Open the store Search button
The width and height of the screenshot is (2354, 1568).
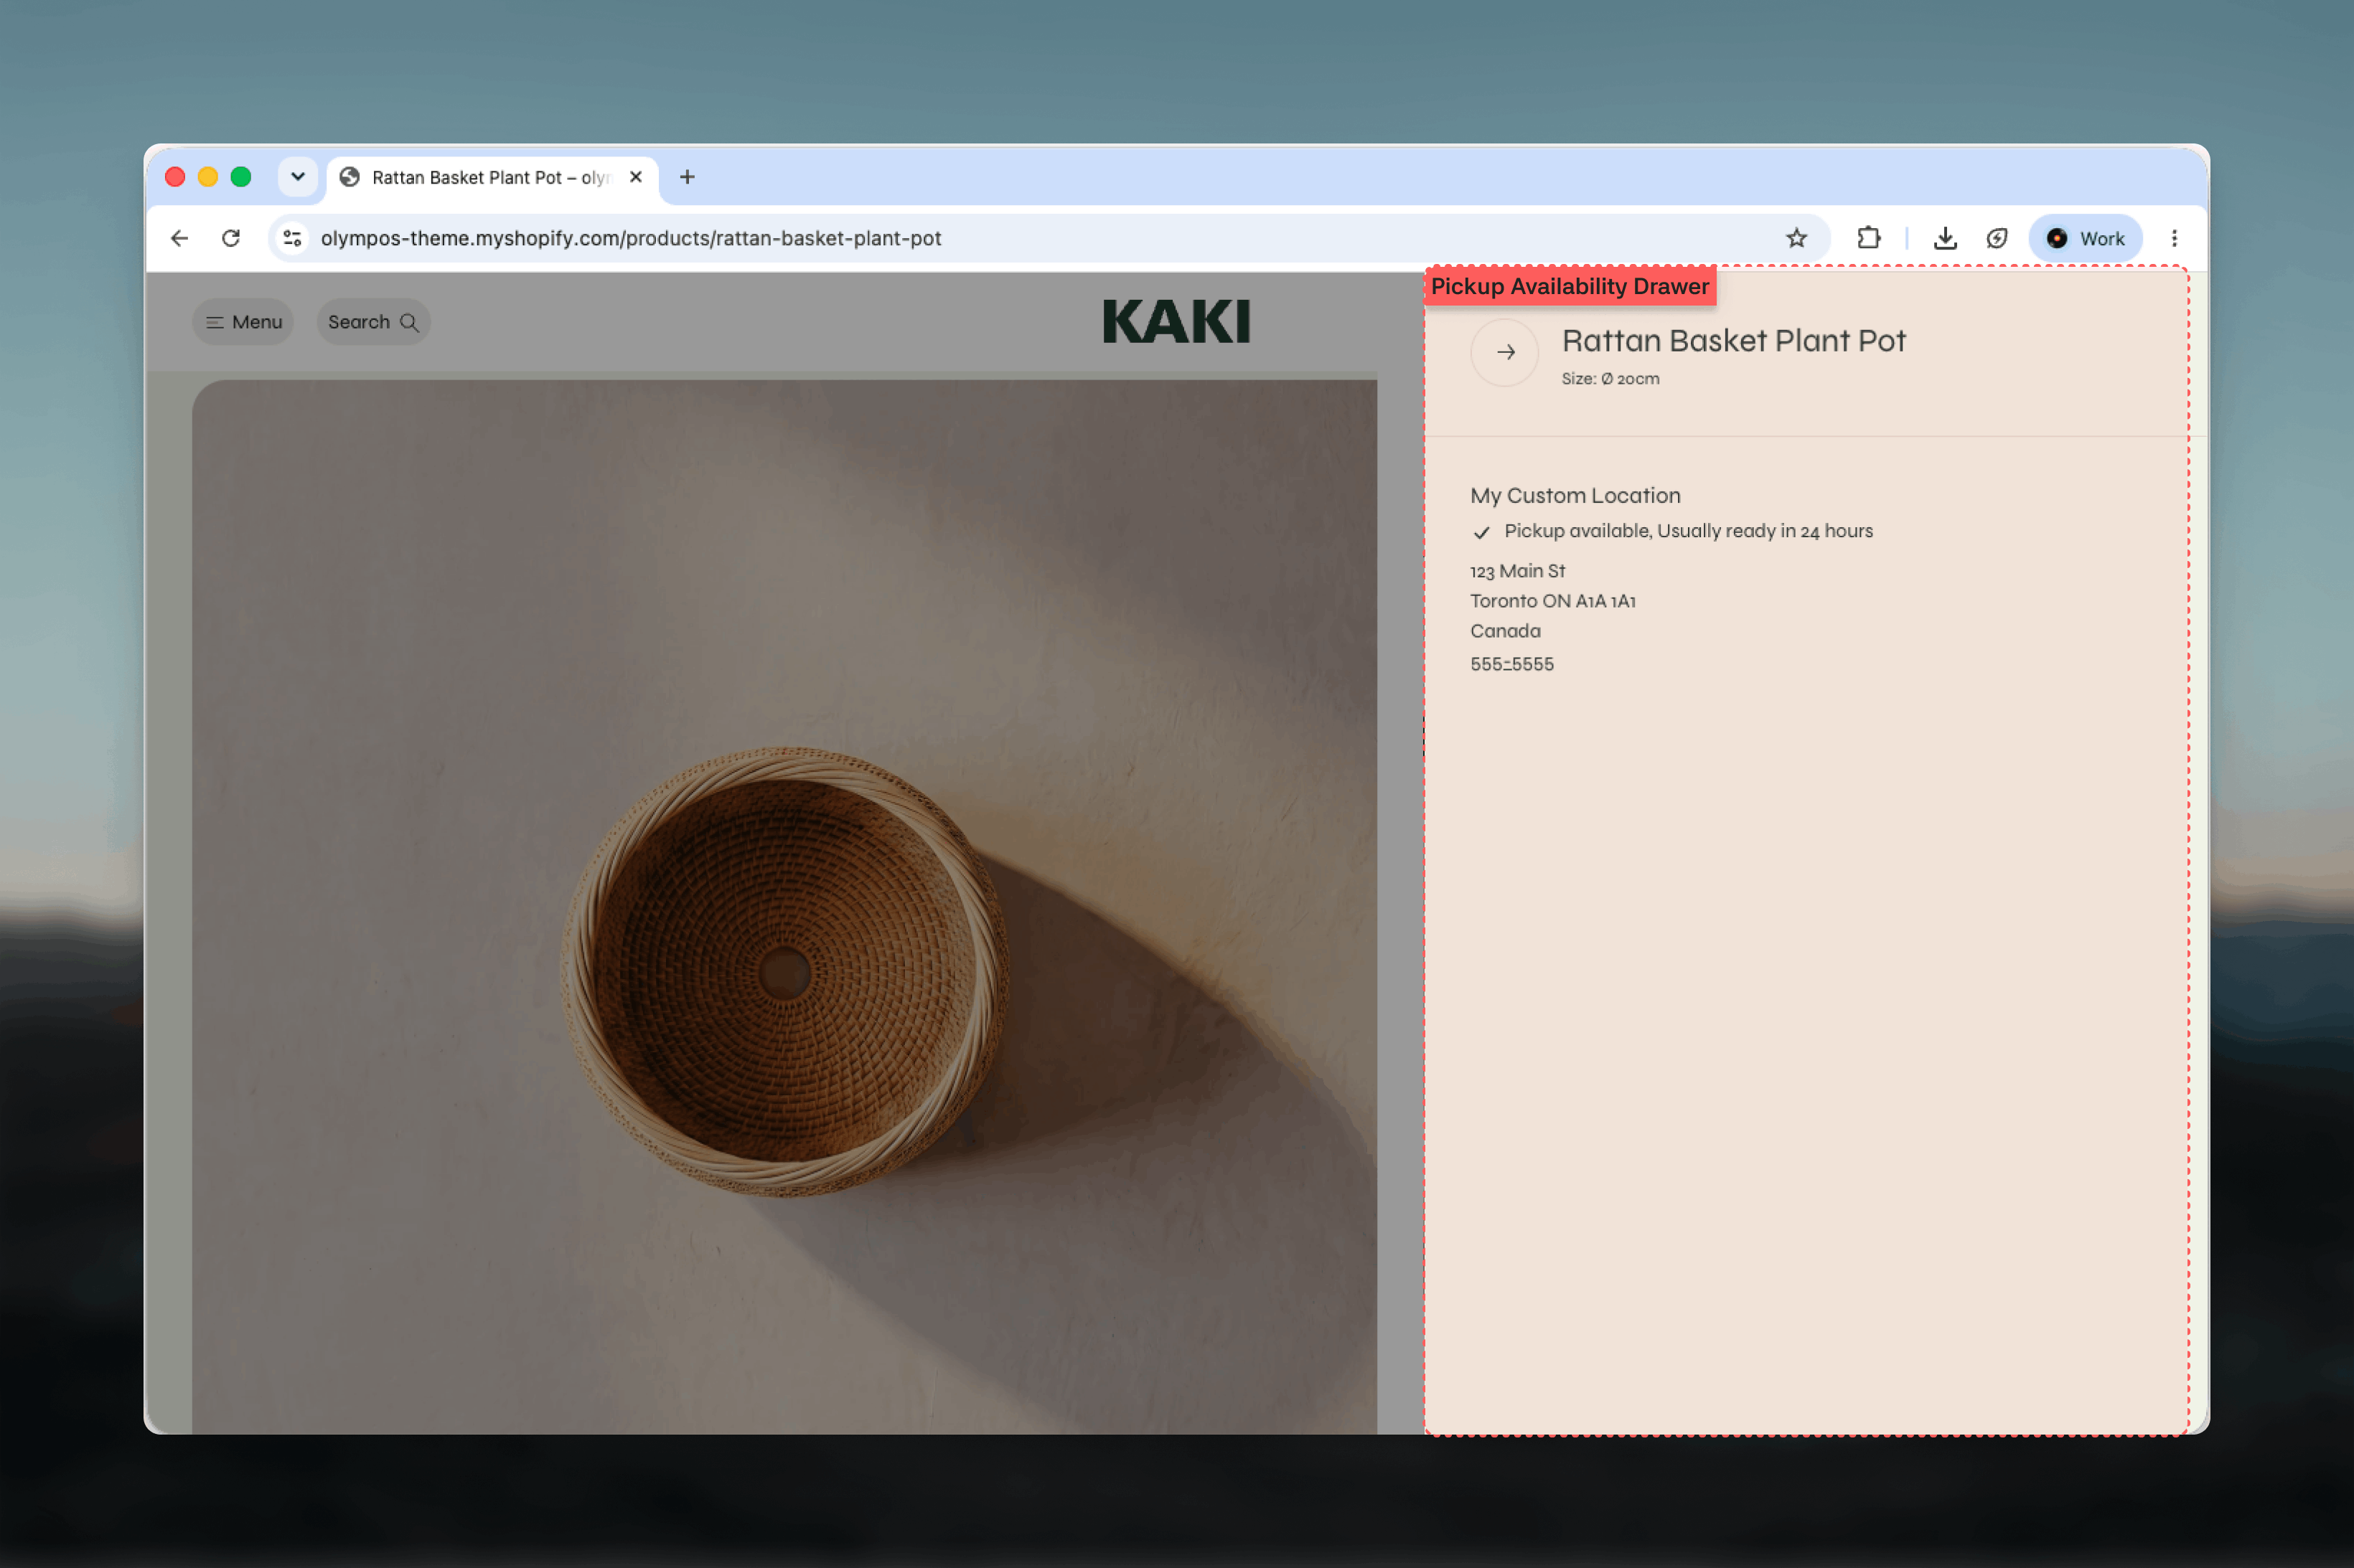[x=373, y=322]
